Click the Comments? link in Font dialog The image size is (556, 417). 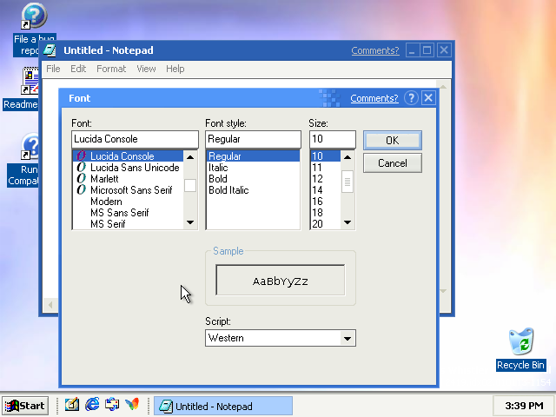click(x=374, y=98)
